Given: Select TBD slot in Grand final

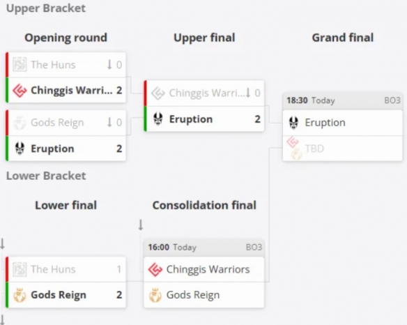Looking at the screenshot, I should coord(343,149).
